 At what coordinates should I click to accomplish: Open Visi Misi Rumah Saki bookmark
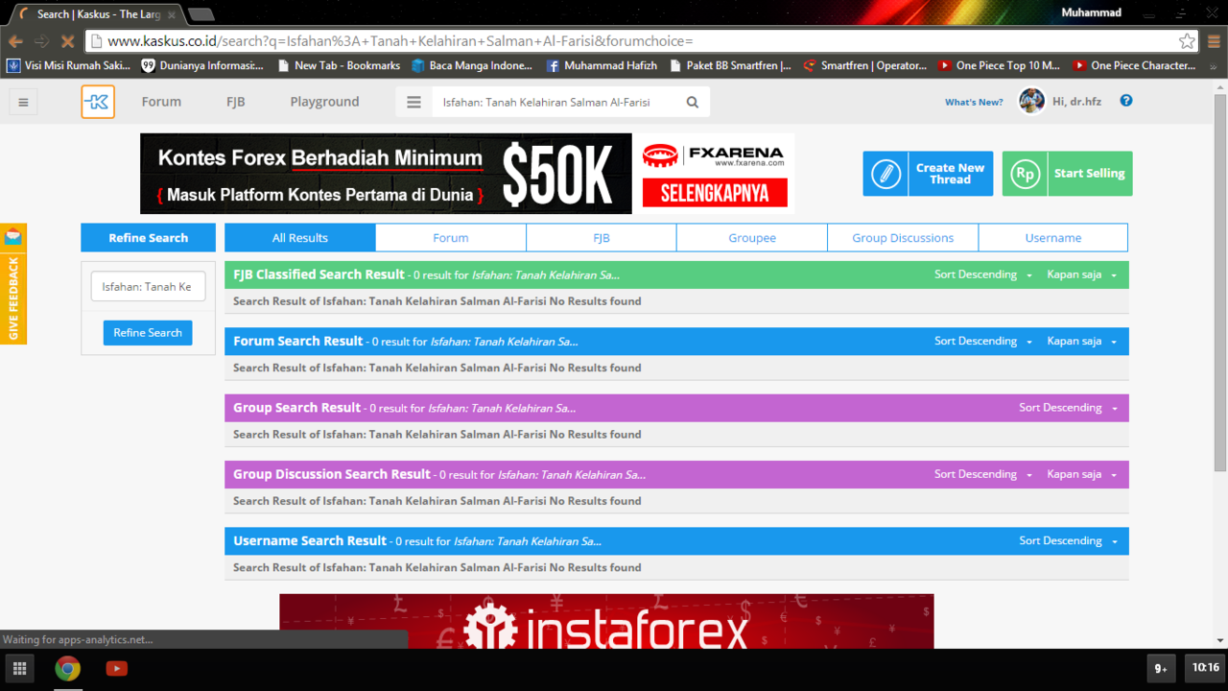[69, 65]
